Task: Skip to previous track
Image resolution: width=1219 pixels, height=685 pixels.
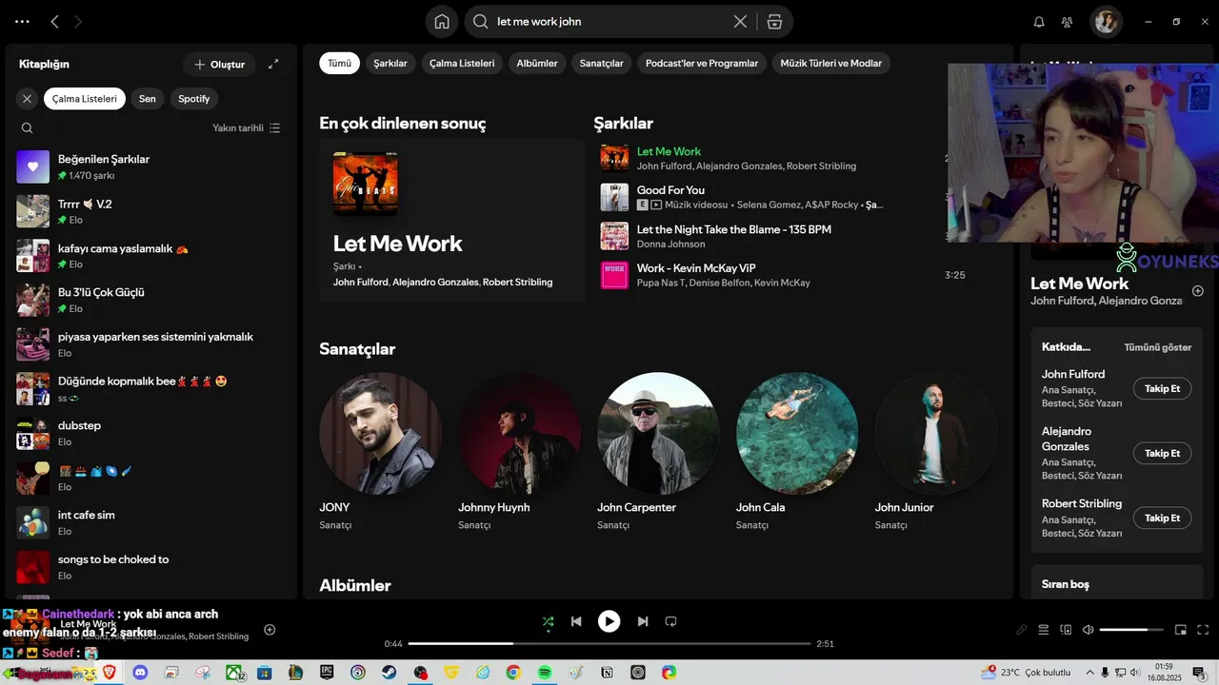Action: (x=576, y=621)
